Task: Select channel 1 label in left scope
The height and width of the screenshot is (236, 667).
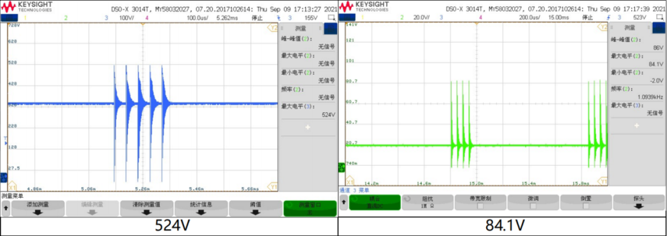Action: click(x=25, y=18)
